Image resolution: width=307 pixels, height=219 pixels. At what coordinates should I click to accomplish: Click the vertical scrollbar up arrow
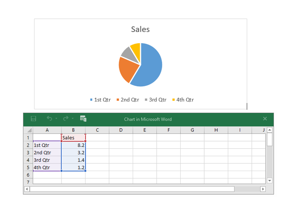click(x=269, y=130)
